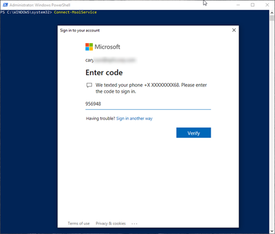This screenshot has height=234, width=275.
Task: Click the Microsoft logo
Action: coord(103,47)
